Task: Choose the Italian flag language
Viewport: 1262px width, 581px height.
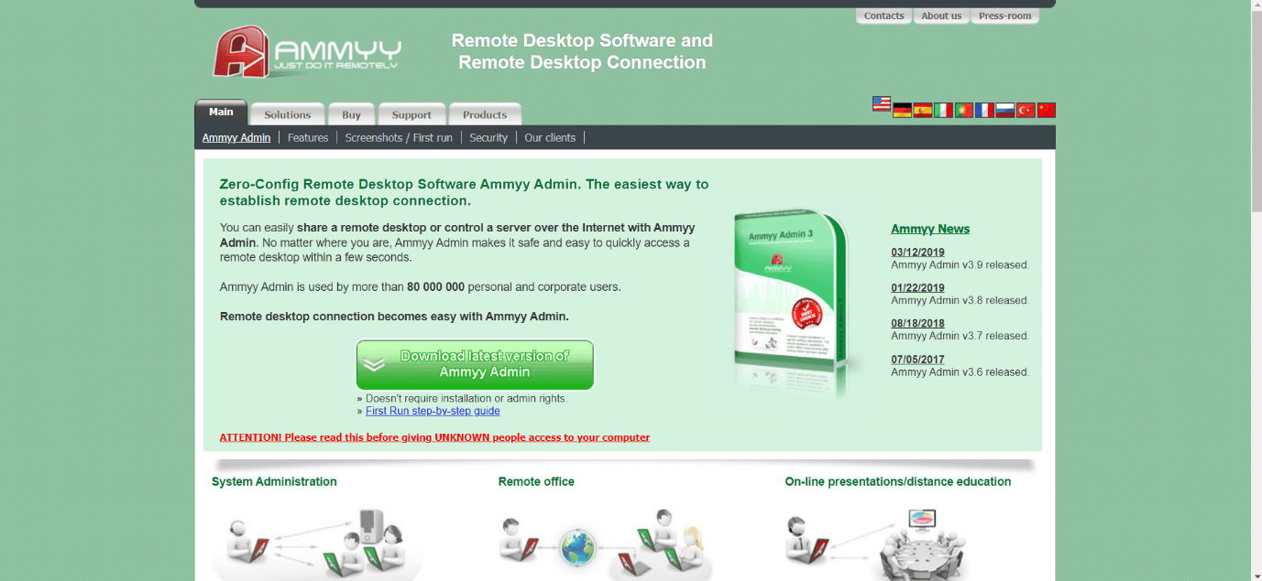Action: (x=944, y=110)
